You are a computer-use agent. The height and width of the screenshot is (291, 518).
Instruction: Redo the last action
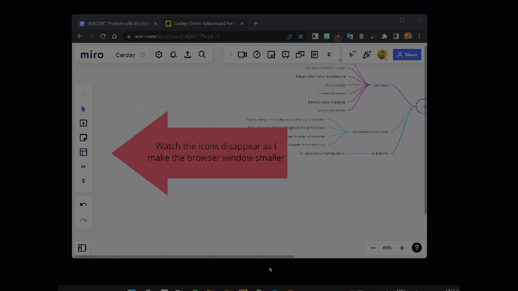83,220
